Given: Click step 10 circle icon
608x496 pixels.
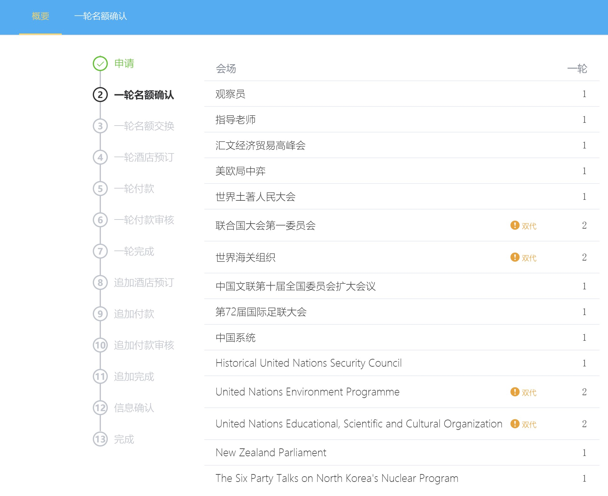Looking at the screenshot, I should click(100, 345).
